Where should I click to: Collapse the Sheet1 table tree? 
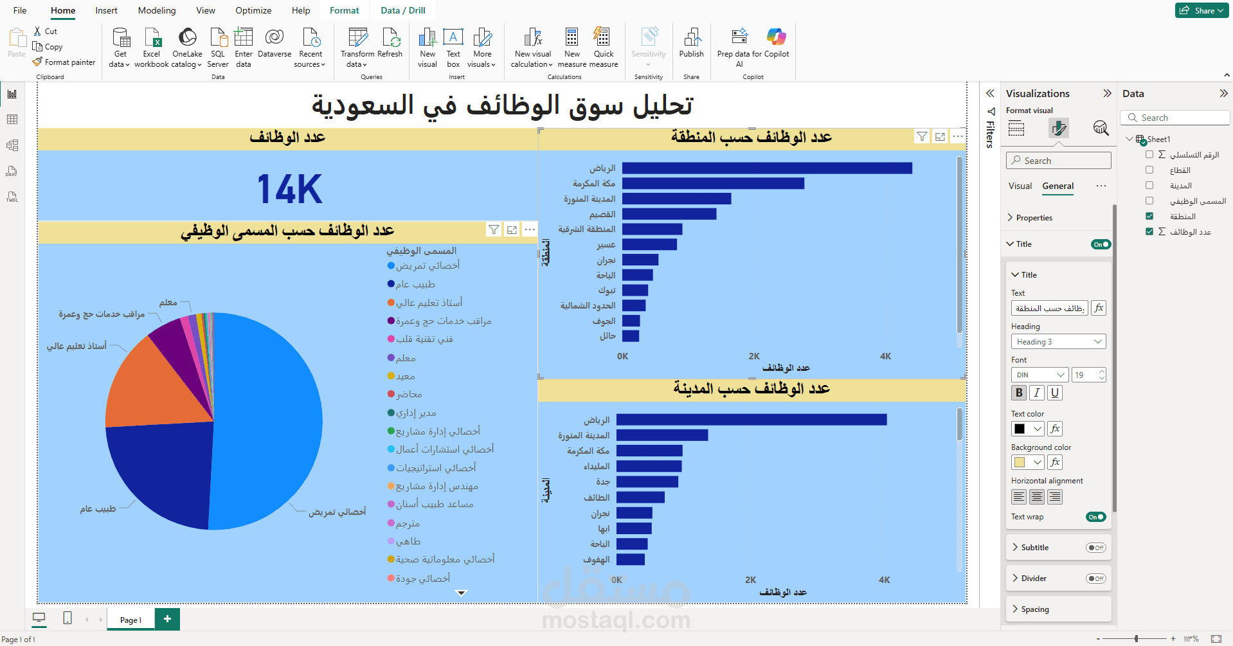(1129, 139)
